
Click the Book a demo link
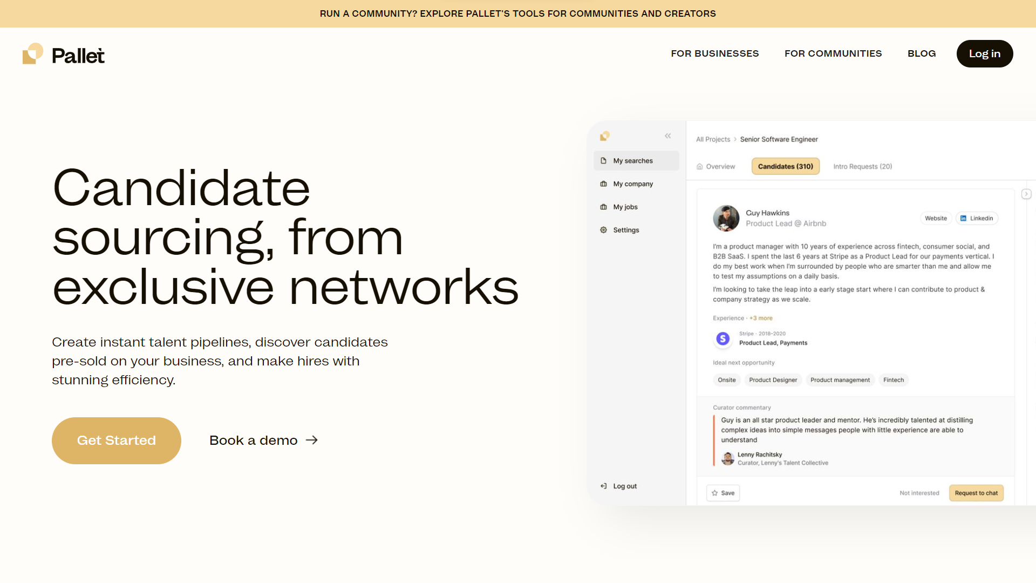[x=263, y=440]
